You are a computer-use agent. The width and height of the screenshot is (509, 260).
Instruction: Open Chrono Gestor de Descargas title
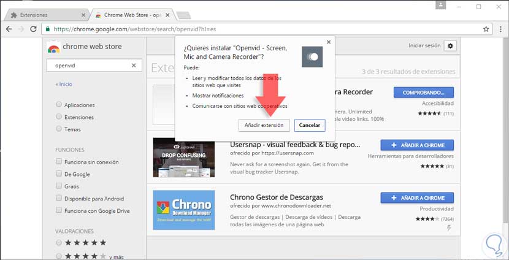277,197
